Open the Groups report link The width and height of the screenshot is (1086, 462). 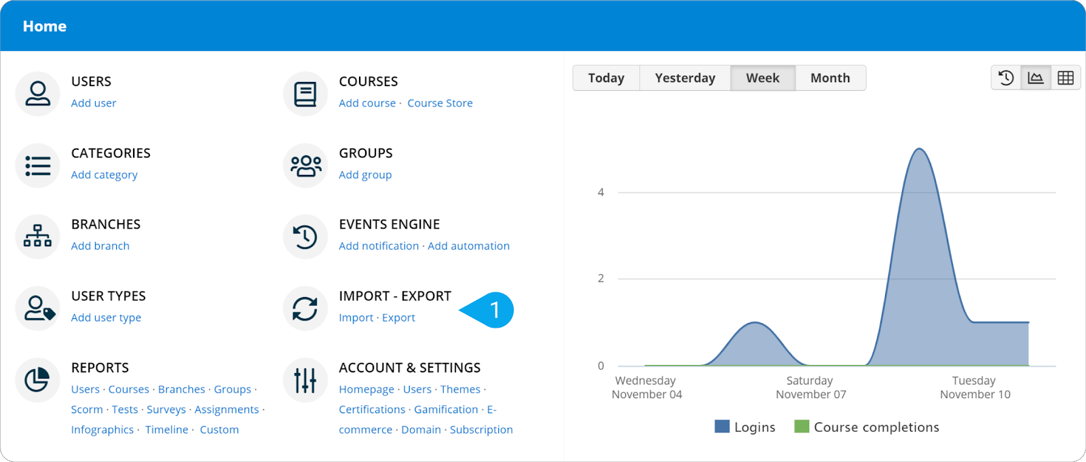click(233, 389)
